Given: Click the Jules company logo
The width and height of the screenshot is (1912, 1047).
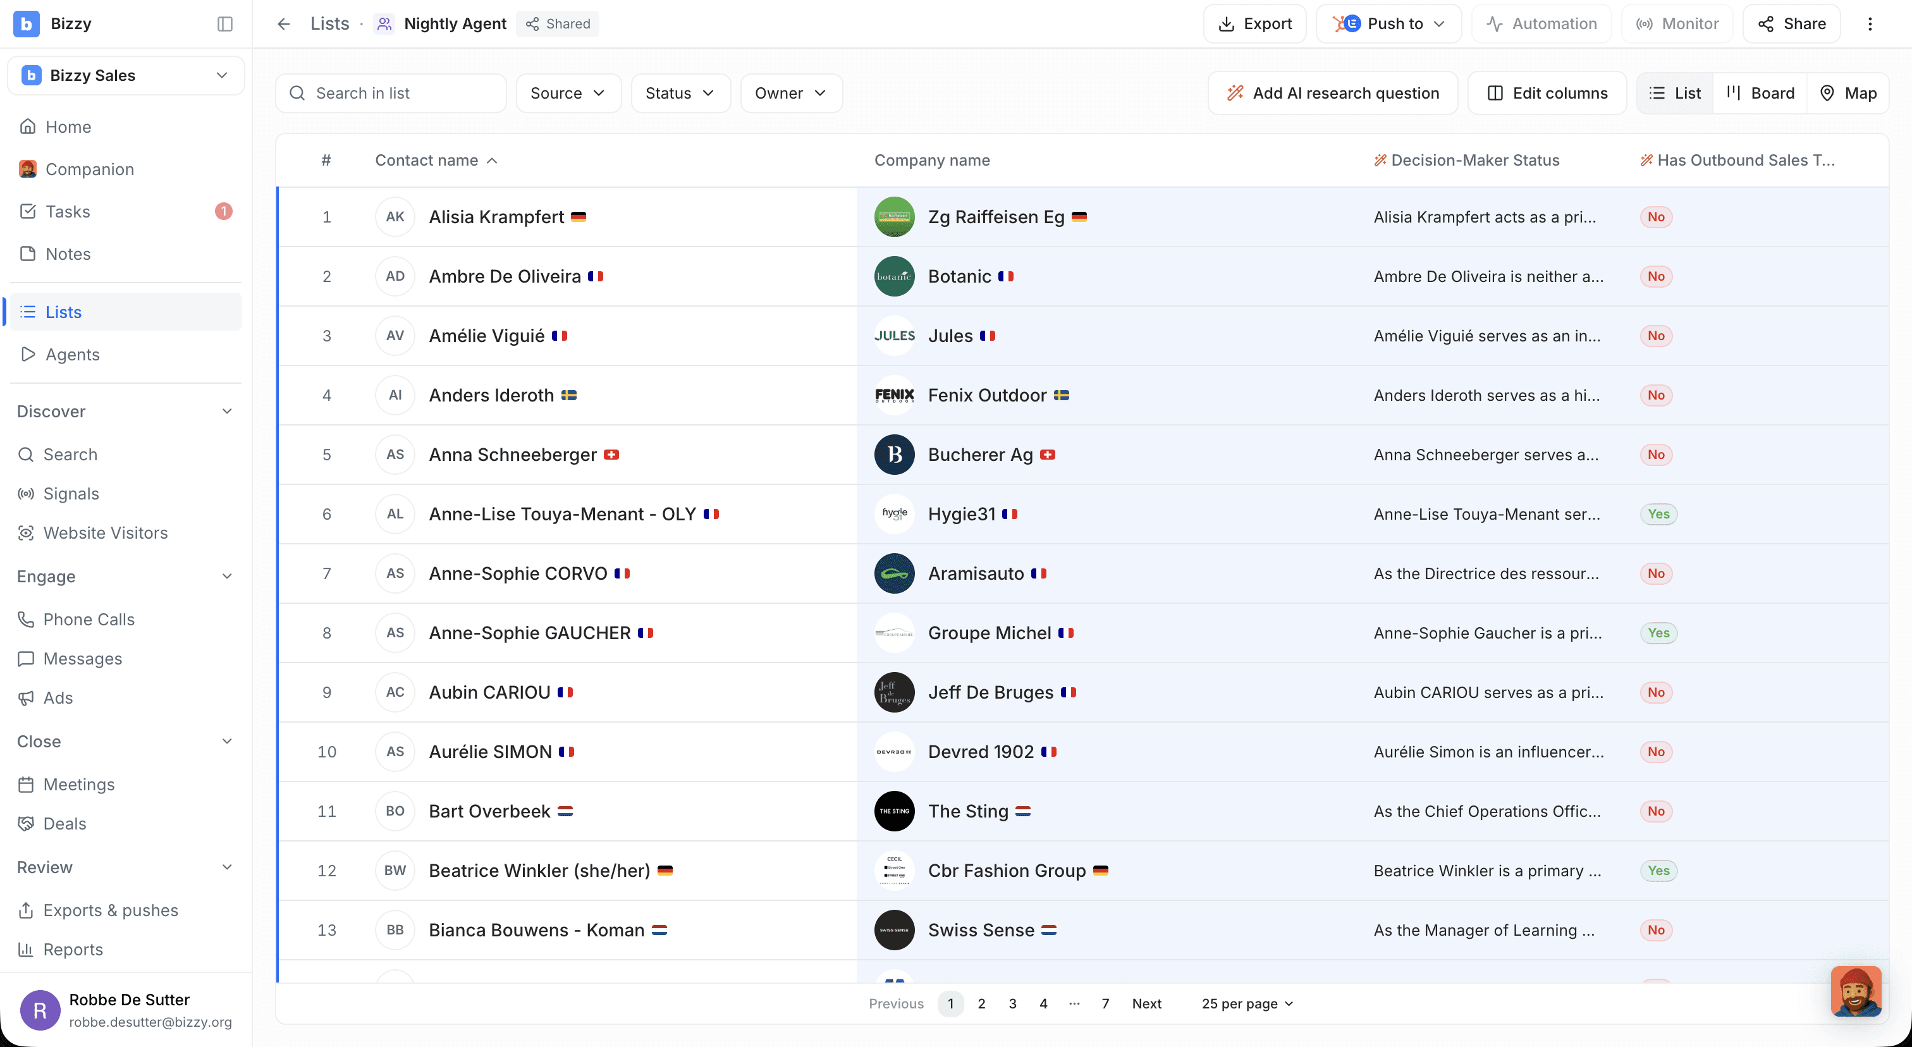Looking at the screenshot, I should click(895, 335).
